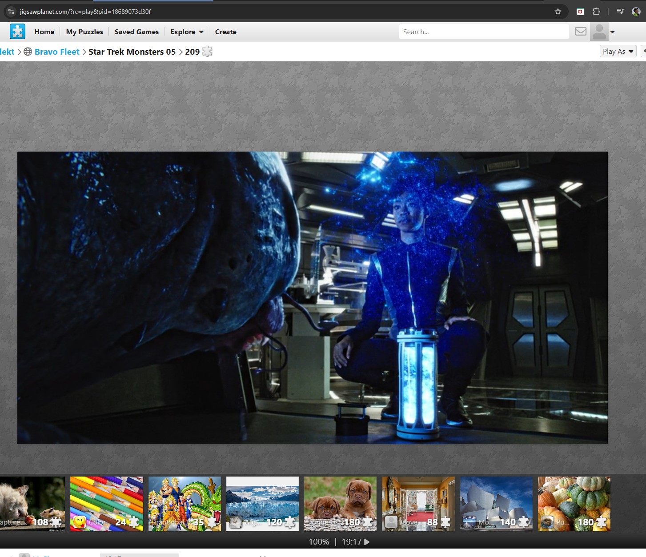The width and height of the screenshot is (646, 557).
Task: Open the 140-piece concert hall puzzle
Action: click(x=496, y=504)
